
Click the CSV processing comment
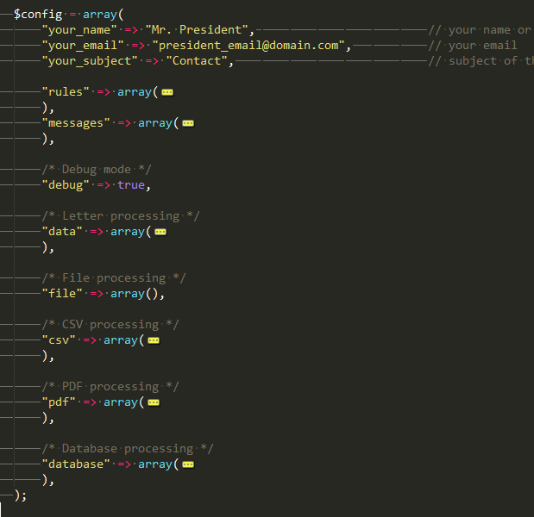[x=110, y=325]
